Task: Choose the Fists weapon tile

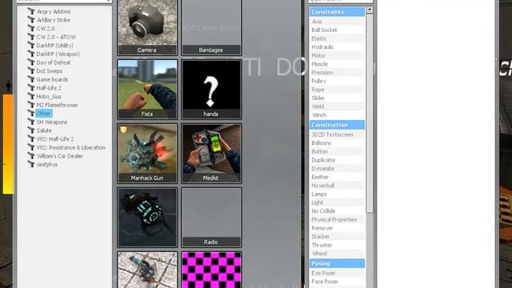Action: 147,89
